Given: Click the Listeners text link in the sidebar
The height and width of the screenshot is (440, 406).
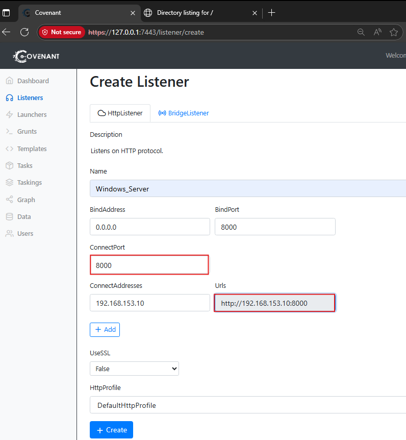Looking at the screenshot, I should pos(30,97).
